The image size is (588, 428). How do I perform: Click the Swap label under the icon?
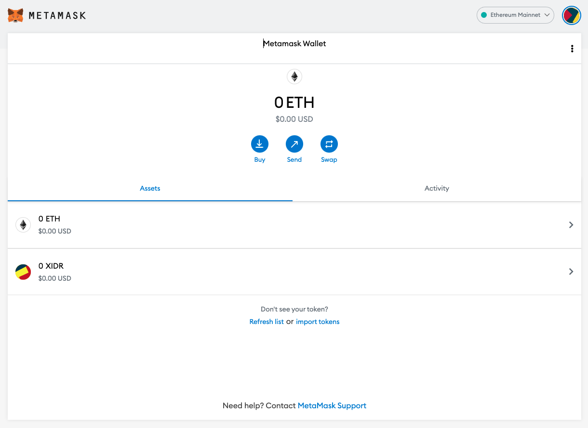329,160
